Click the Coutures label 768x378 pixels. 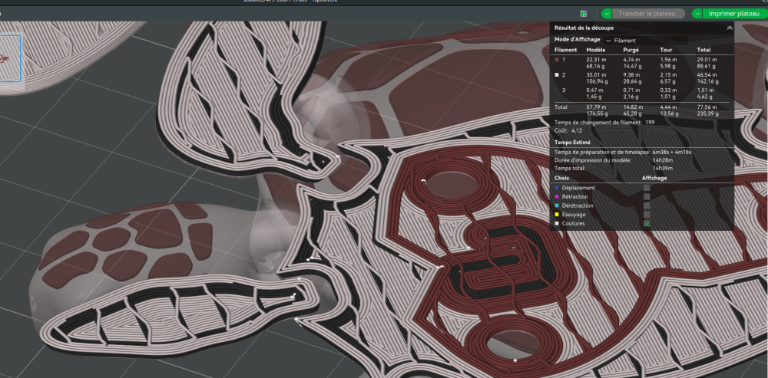tap(573, 223)
